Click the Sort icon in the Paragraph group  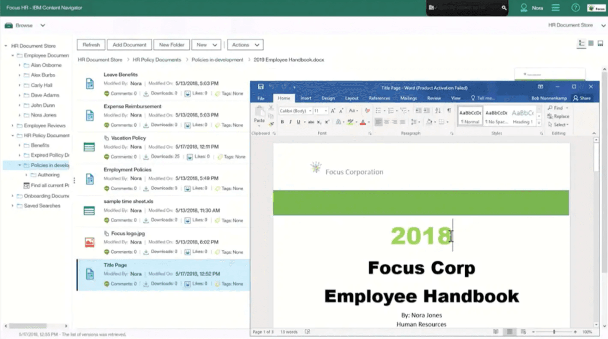point(438,110)
